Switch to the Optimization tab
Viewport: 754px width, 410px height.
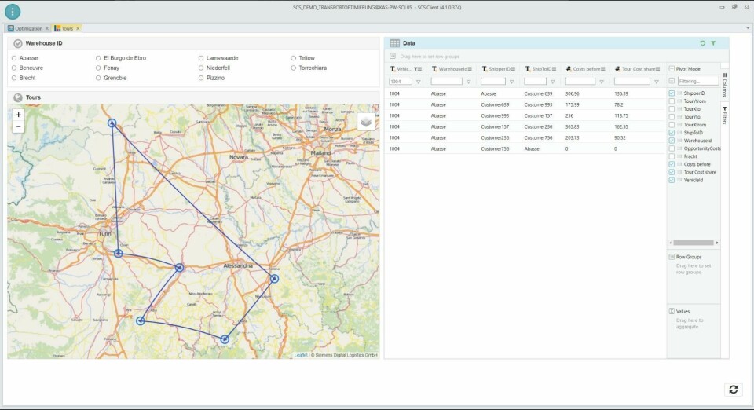28,28
